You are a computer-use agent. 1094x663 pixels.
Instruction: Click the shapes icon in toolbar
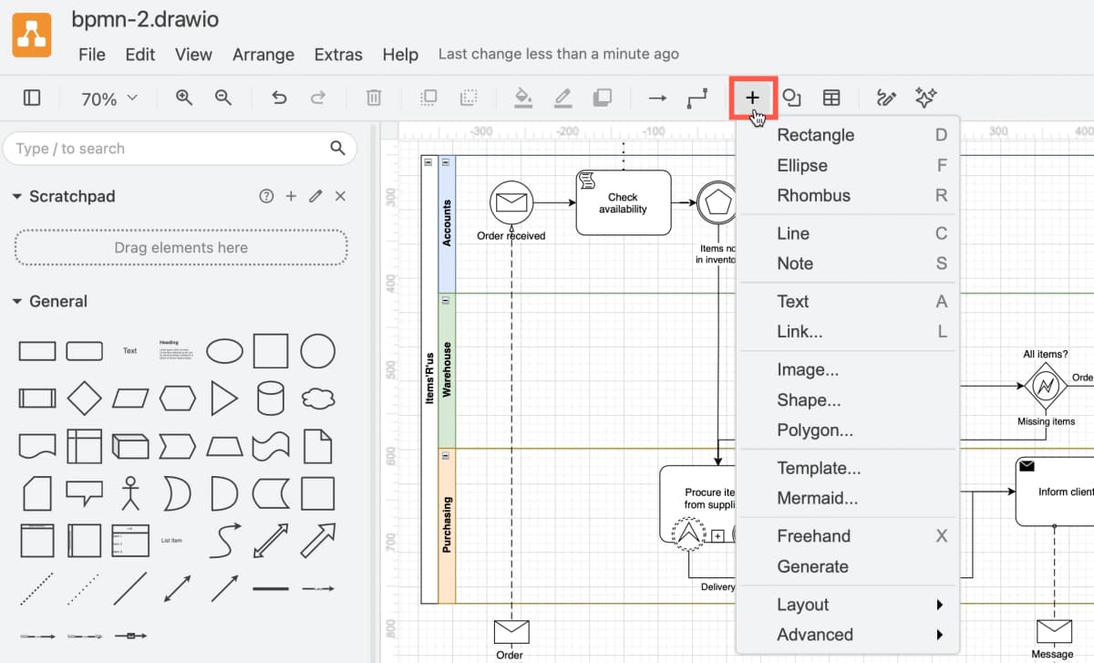coord(792,98)
